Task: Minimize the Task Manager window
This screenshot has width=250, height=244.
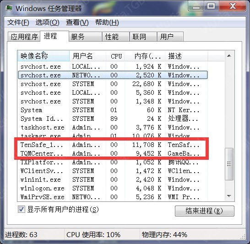Action: (x=196, y=7)
